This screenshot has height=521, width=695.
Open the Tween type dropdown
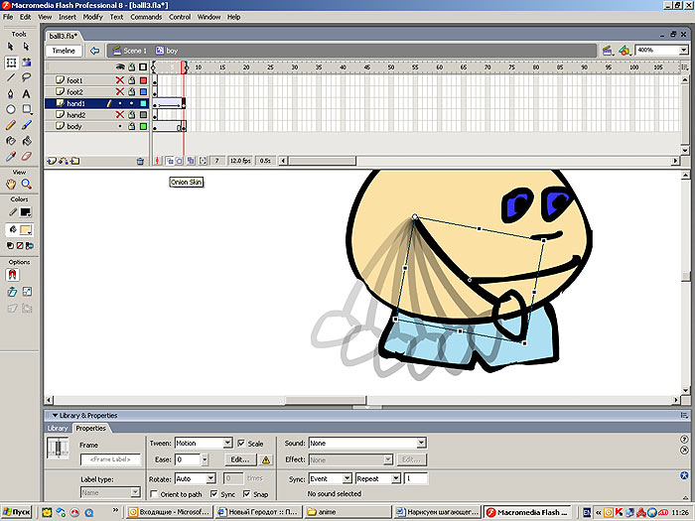pyautogui.click(x=227, y=443)
